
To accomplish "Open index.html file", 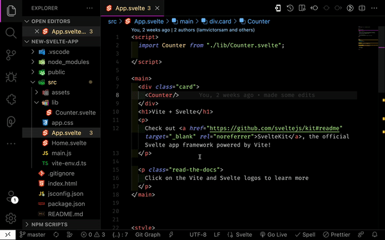I will [x=62, y=184].
